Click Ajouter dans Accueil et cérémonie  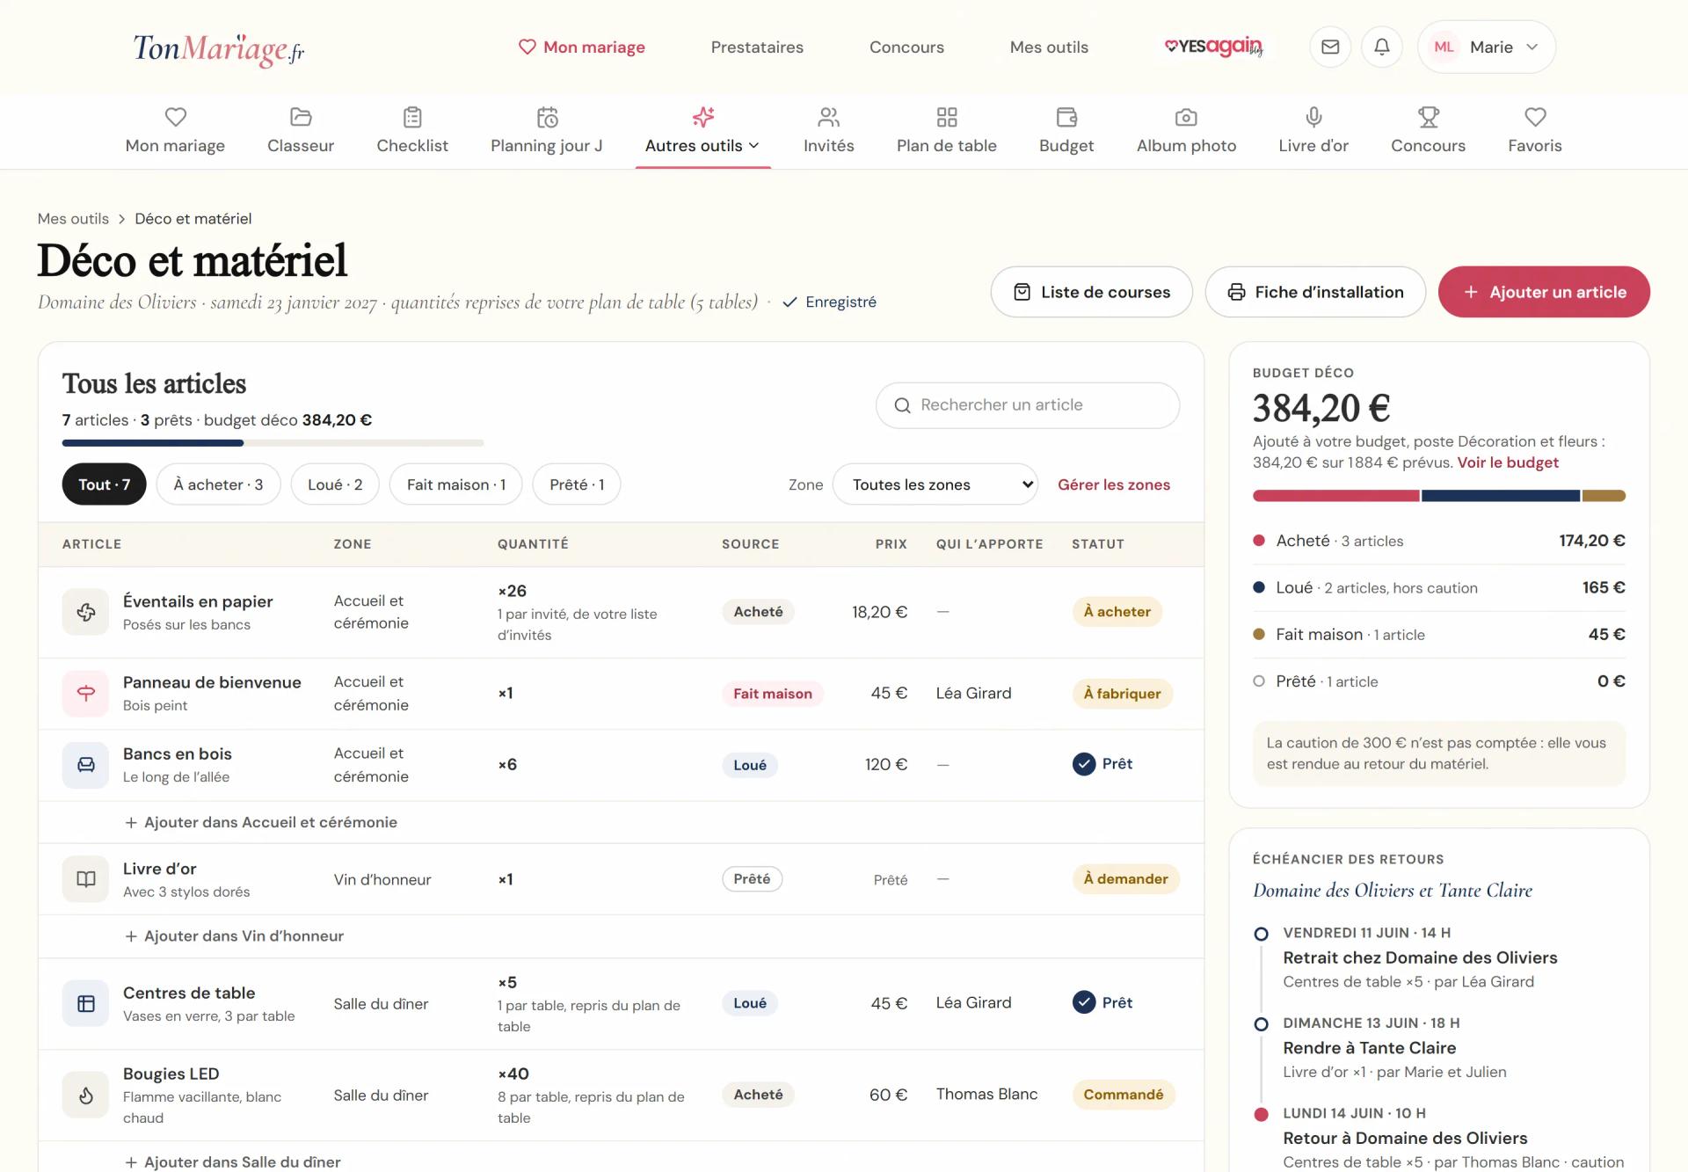click(261, 822)
